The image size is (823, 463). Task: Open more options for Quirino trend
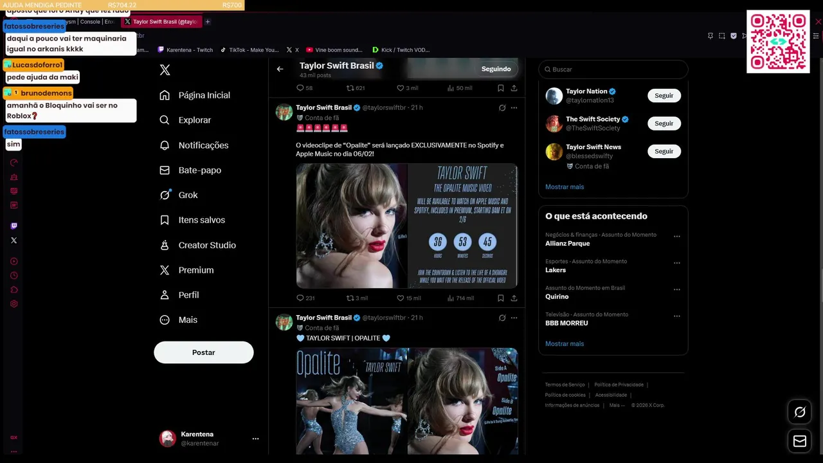pos(676,290)
